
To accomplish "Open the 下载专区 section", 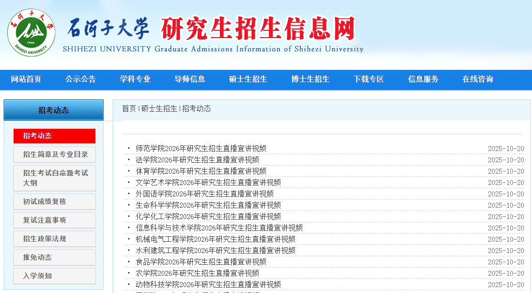I will (368, 79).
